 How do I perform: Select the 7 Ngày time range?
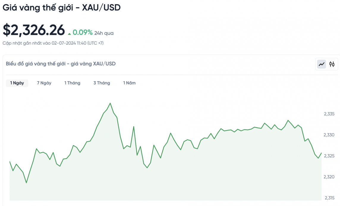(x=44, y=83)
